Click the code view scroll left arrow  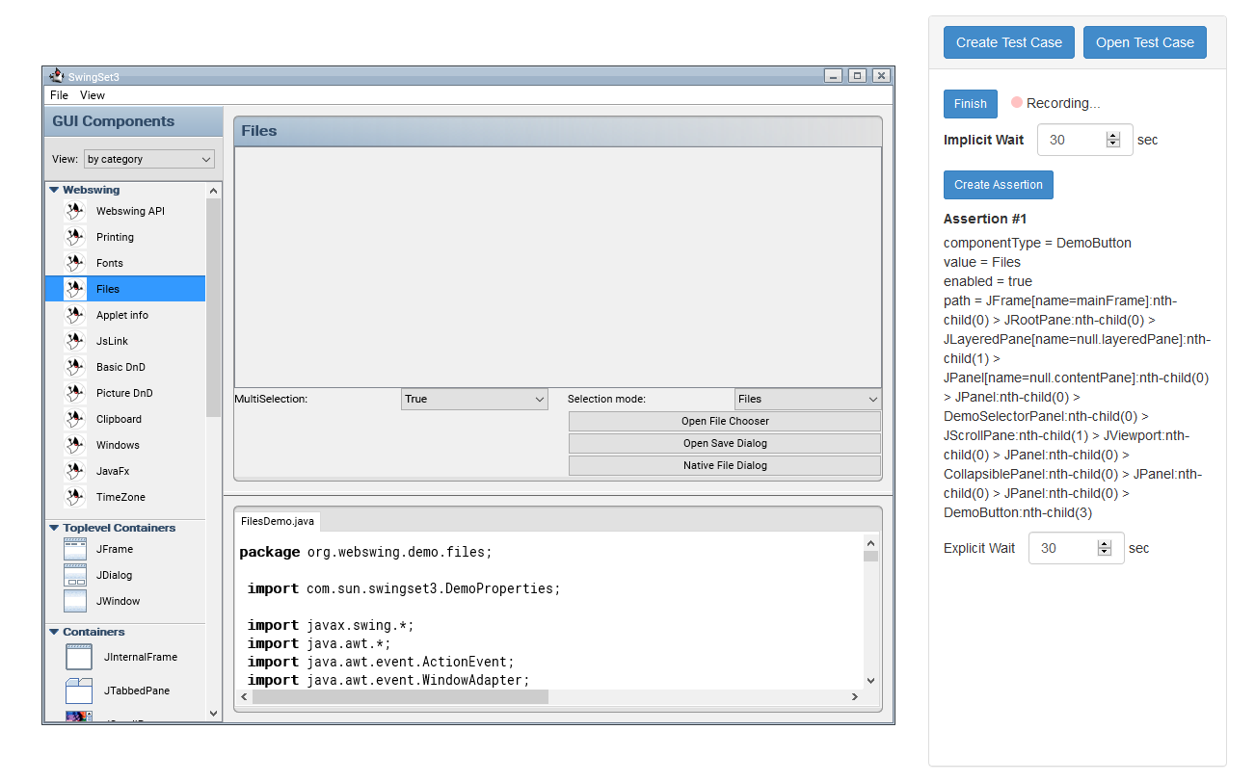tap(244, 696)
